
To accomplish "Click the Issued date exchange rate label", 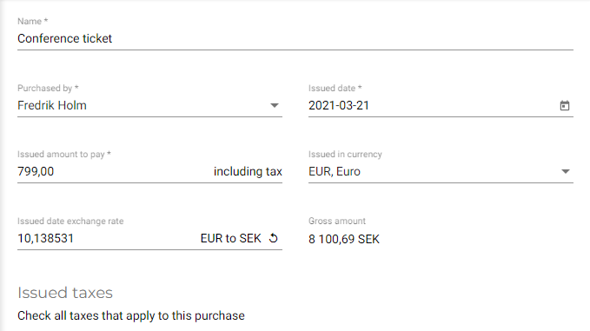I will point(70,222).
